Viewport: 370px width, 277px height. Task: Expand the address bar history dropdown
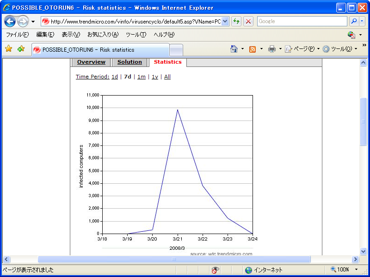click(x=225, y=21)
